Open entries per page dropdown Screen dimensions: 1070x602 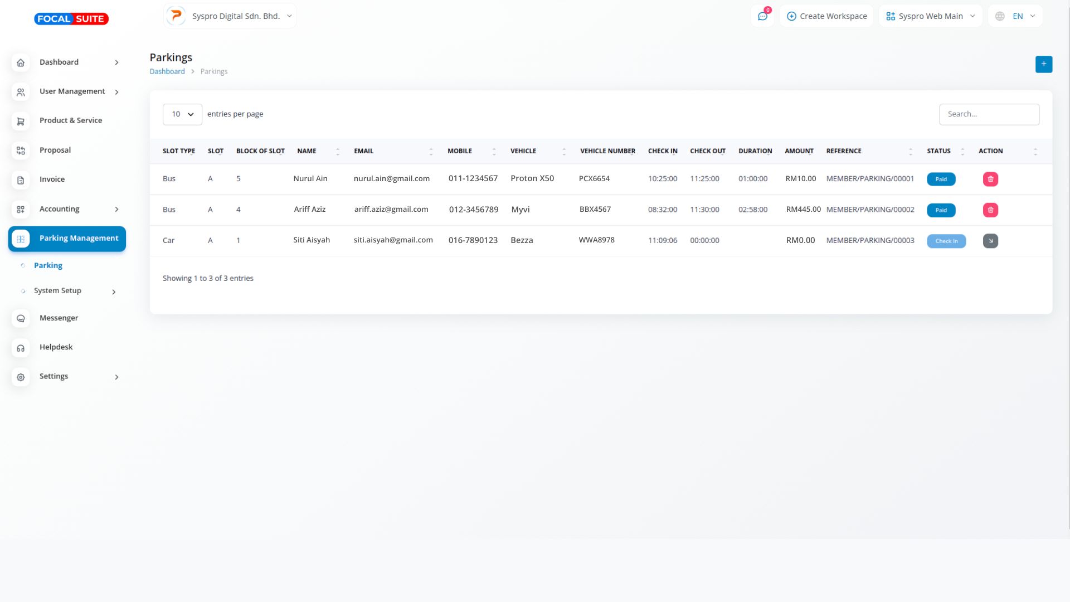(182, 114)
